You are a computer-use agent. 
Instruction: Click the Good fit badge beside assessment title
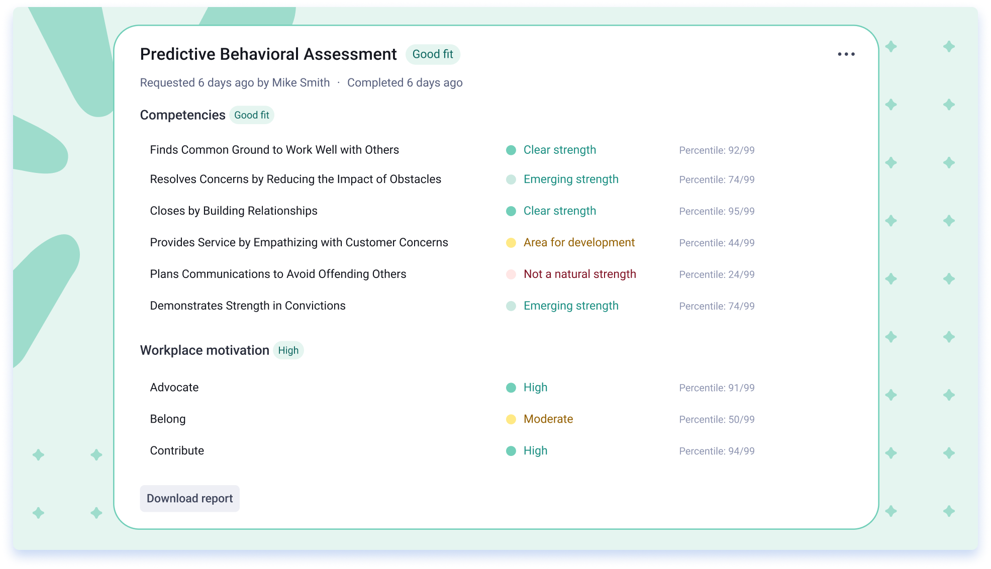point(433,54)
